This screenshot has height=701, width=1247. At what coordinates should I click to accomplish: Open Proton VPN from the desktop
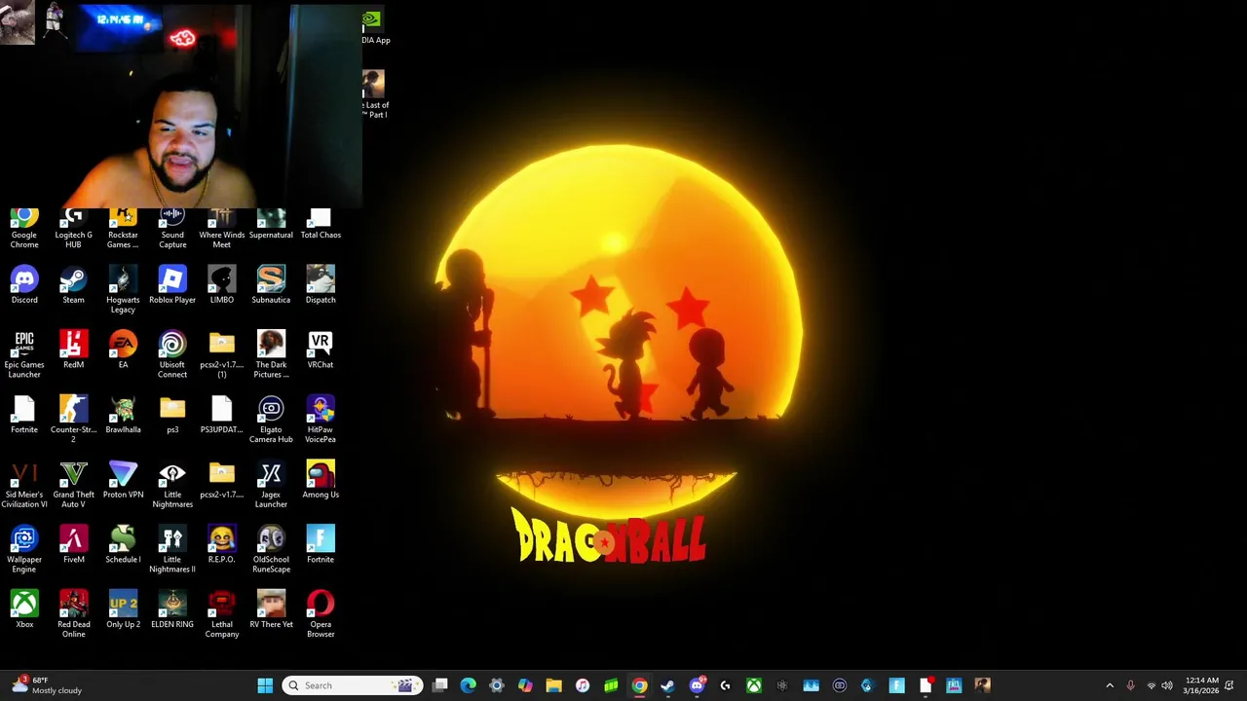click(123, 480)
